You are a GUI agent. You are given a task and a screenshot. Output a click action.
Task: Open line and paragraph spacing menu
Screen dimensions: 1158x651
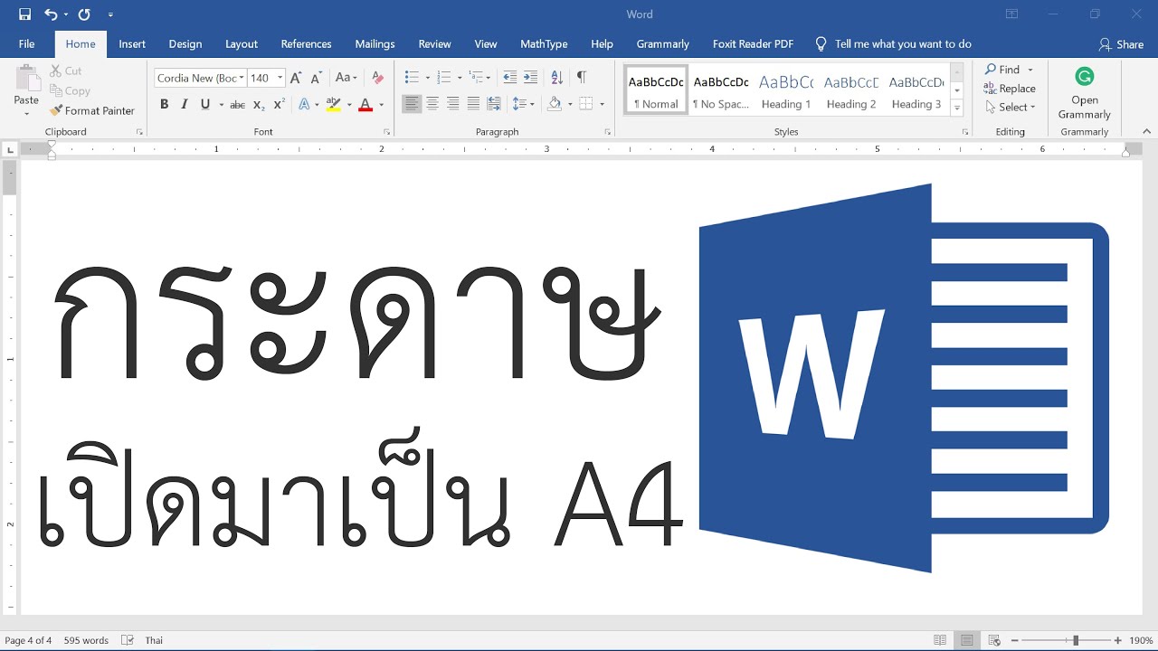[523, 104]
